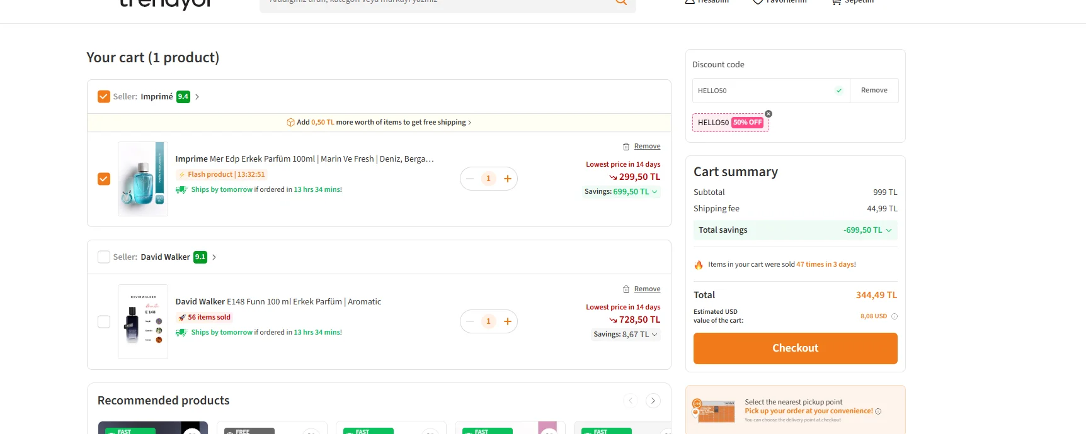Dismiss the HELLO50 50% OFF coupon tag

[769, 114]
